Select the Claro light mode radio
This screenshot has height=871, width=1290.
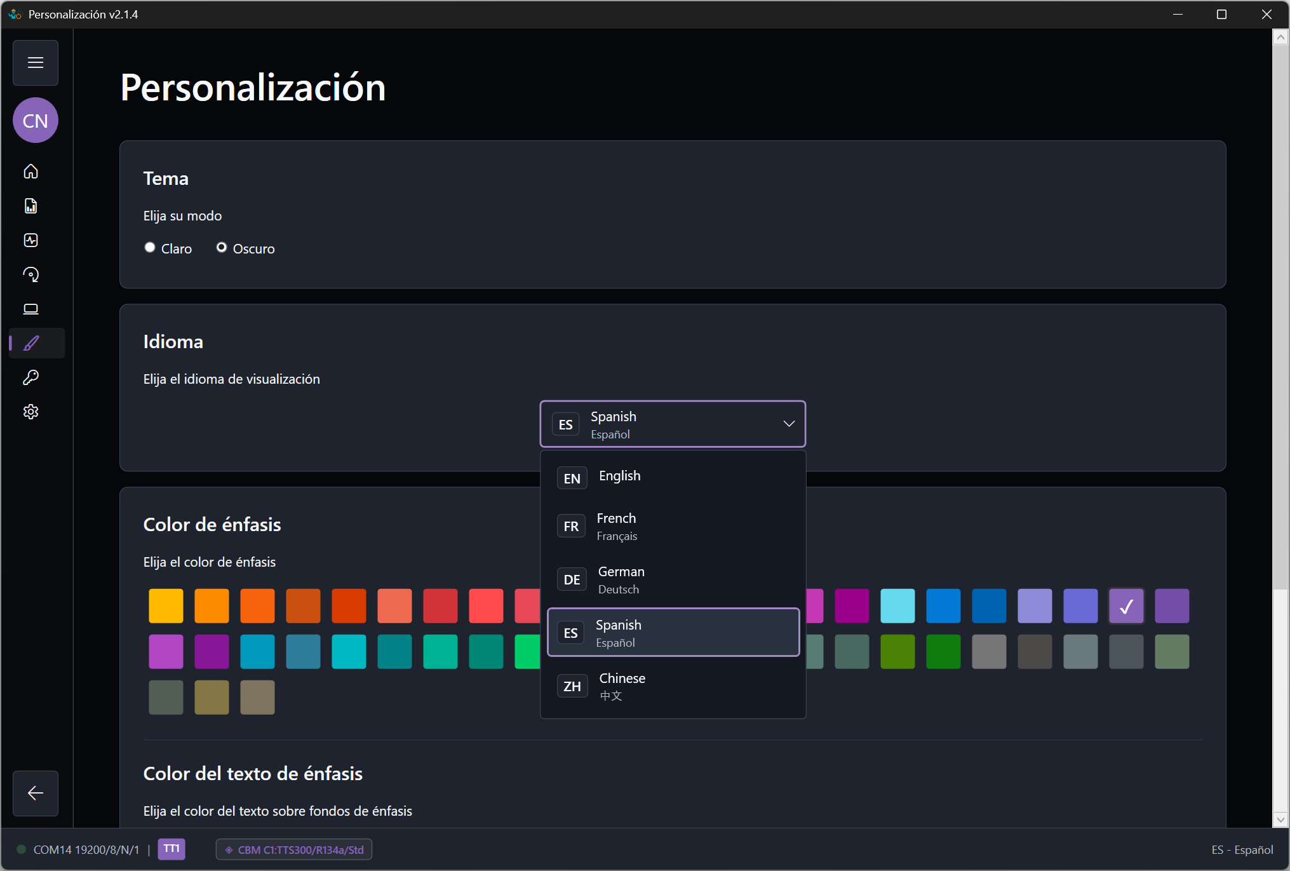click(x=150, y=248)
